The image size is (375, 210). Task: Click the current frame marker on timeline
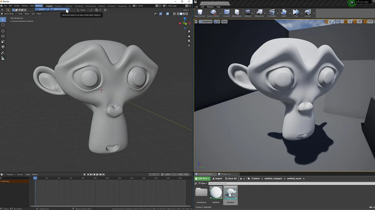35,178
